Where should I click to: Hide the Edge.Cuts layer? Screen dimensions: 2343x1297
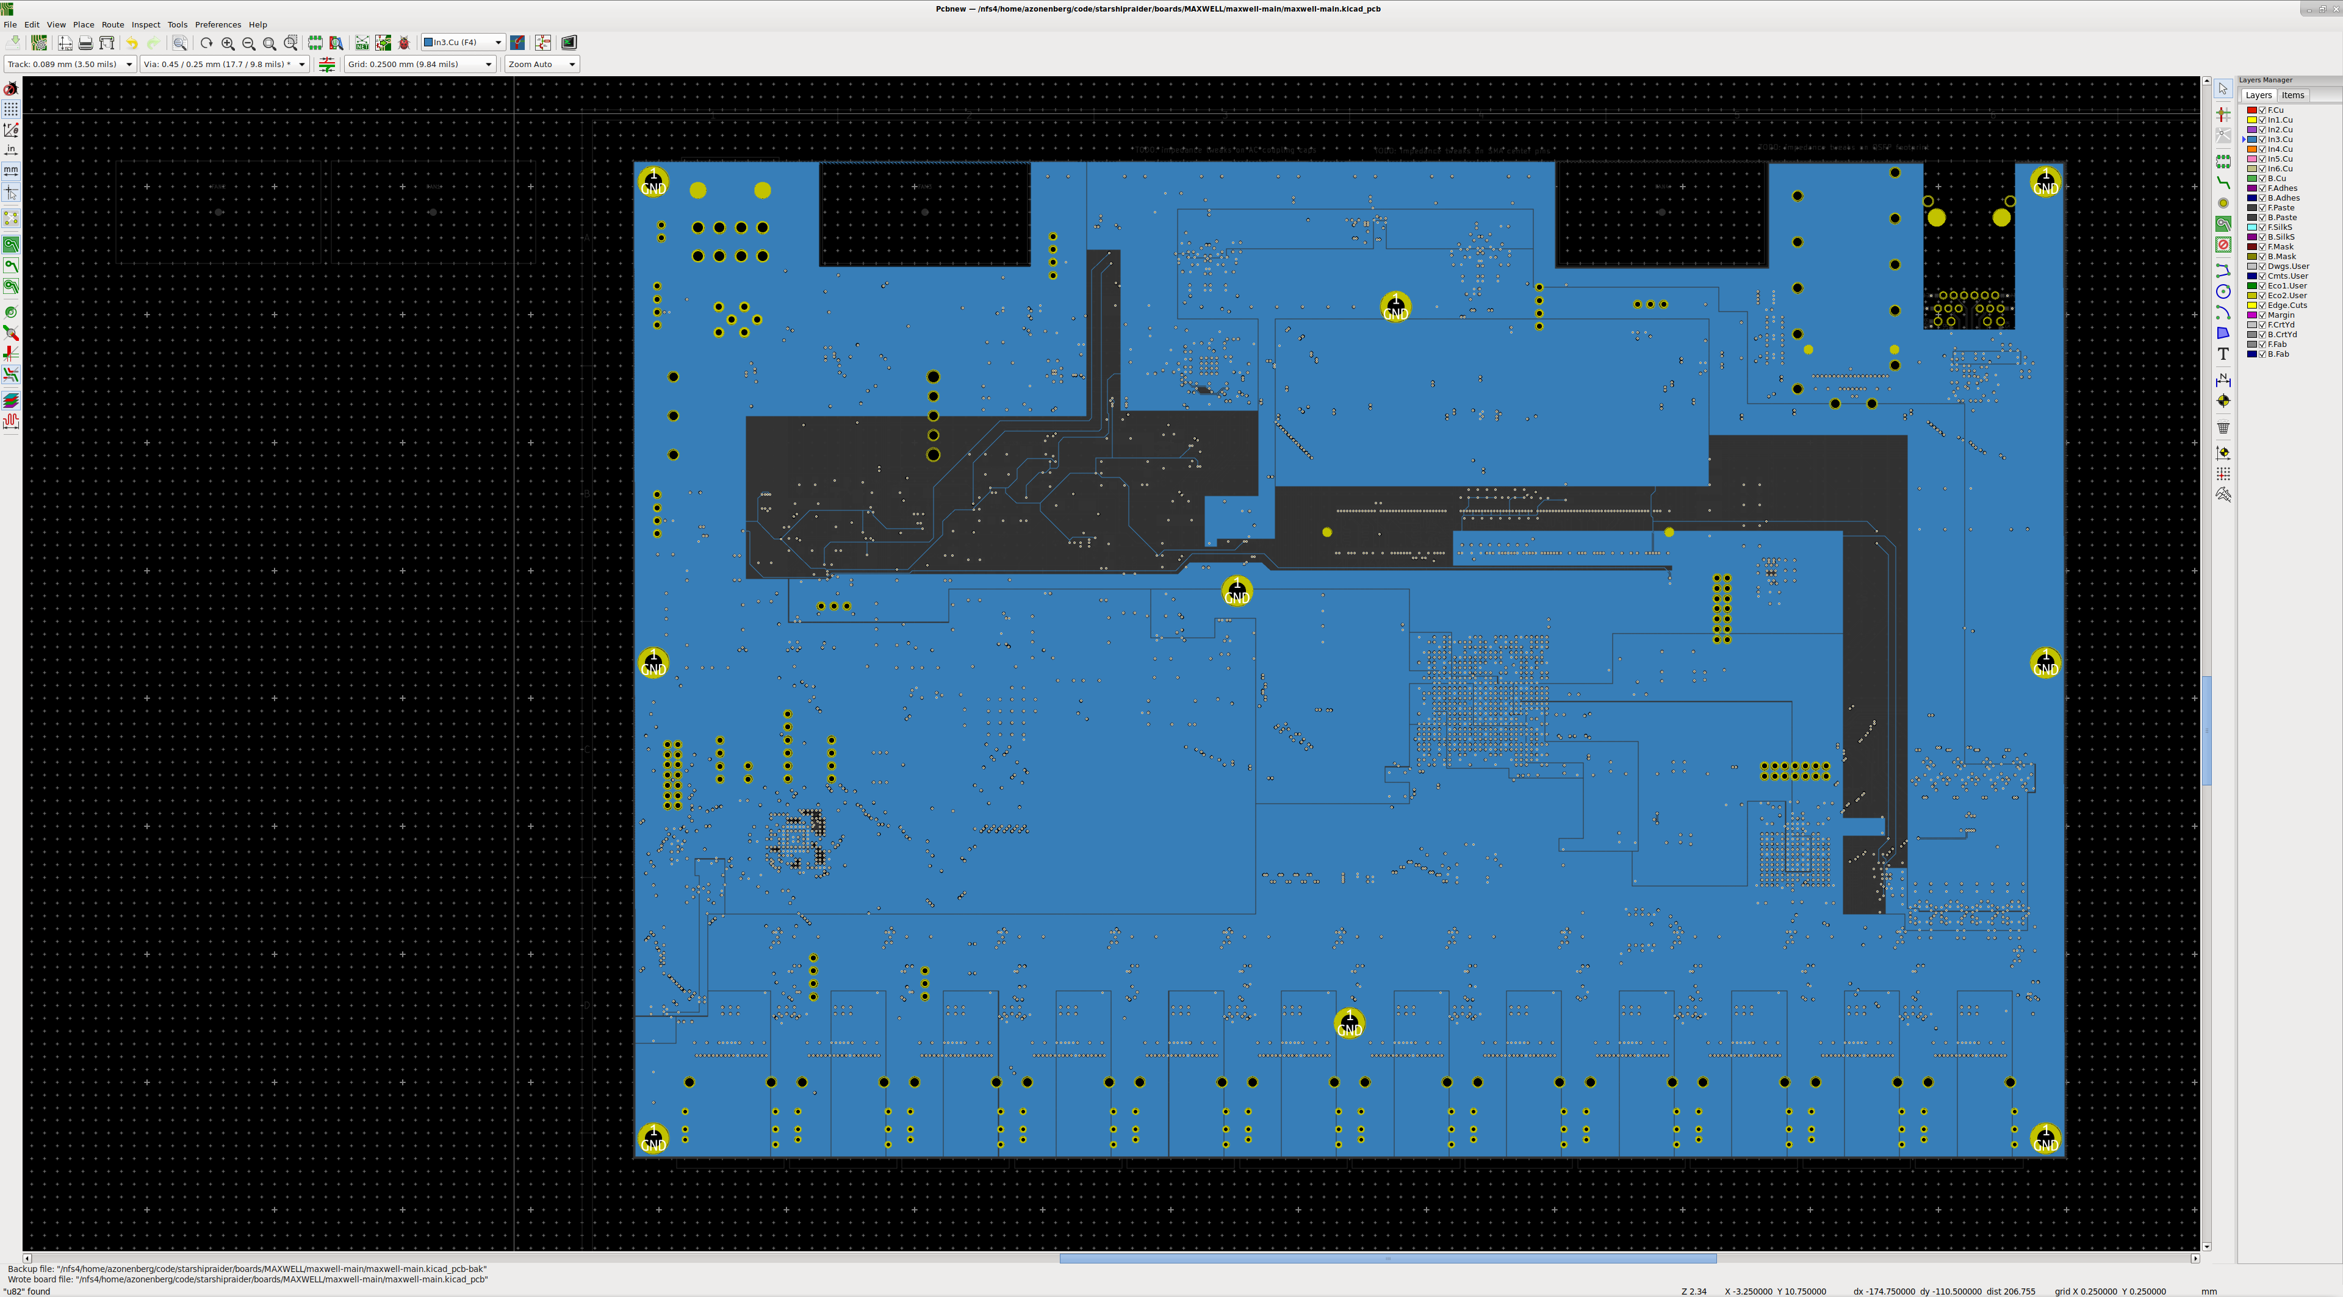pyautogui.click(x=2262, y=305)
